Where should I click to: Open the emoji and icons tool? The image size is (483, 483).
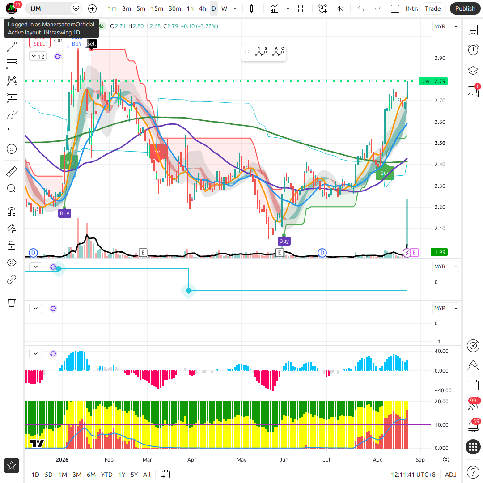[11, 149]
